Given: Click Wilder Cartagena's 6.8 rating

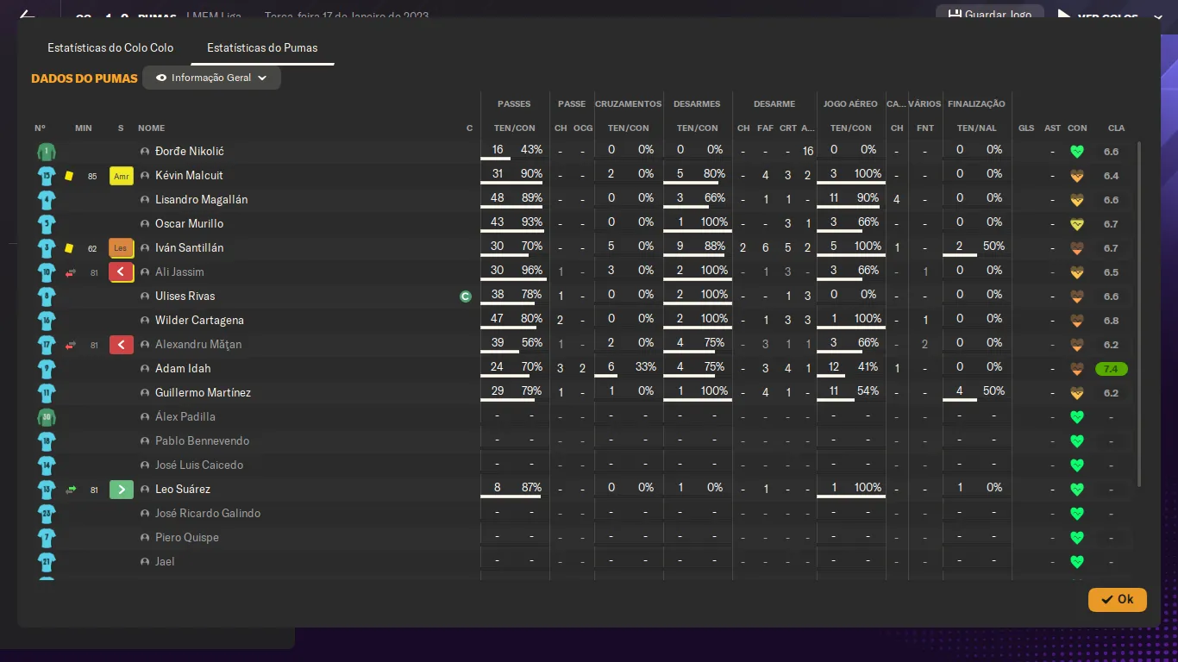Looking at the screenshot, I should click(1111, 321).
